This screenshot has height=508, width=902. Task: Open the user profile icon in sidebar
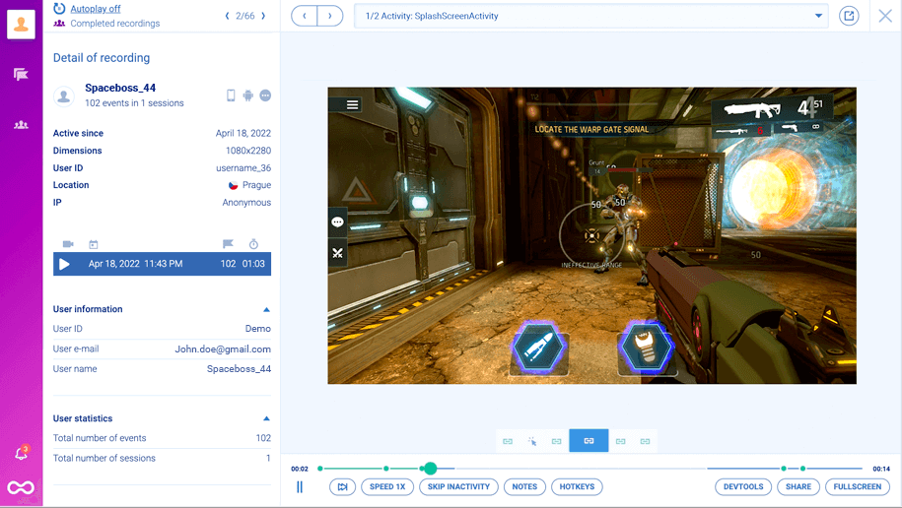[21, 25]
